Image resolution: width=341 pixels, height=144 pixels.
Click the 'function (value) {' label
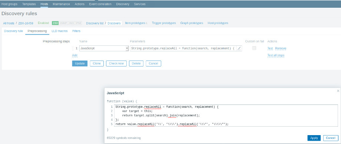click(122, 101)
